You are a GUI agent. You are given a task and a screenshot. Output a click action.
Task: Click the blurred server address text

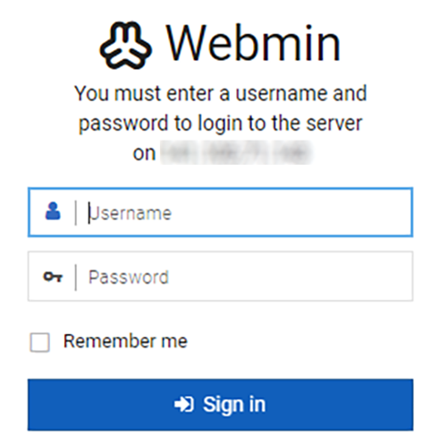(236, 153)
